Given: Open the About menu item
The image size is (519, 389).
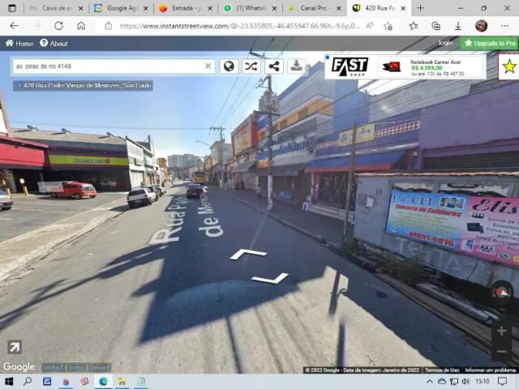Looking at the screenshot, I should (x=54, y=43).
